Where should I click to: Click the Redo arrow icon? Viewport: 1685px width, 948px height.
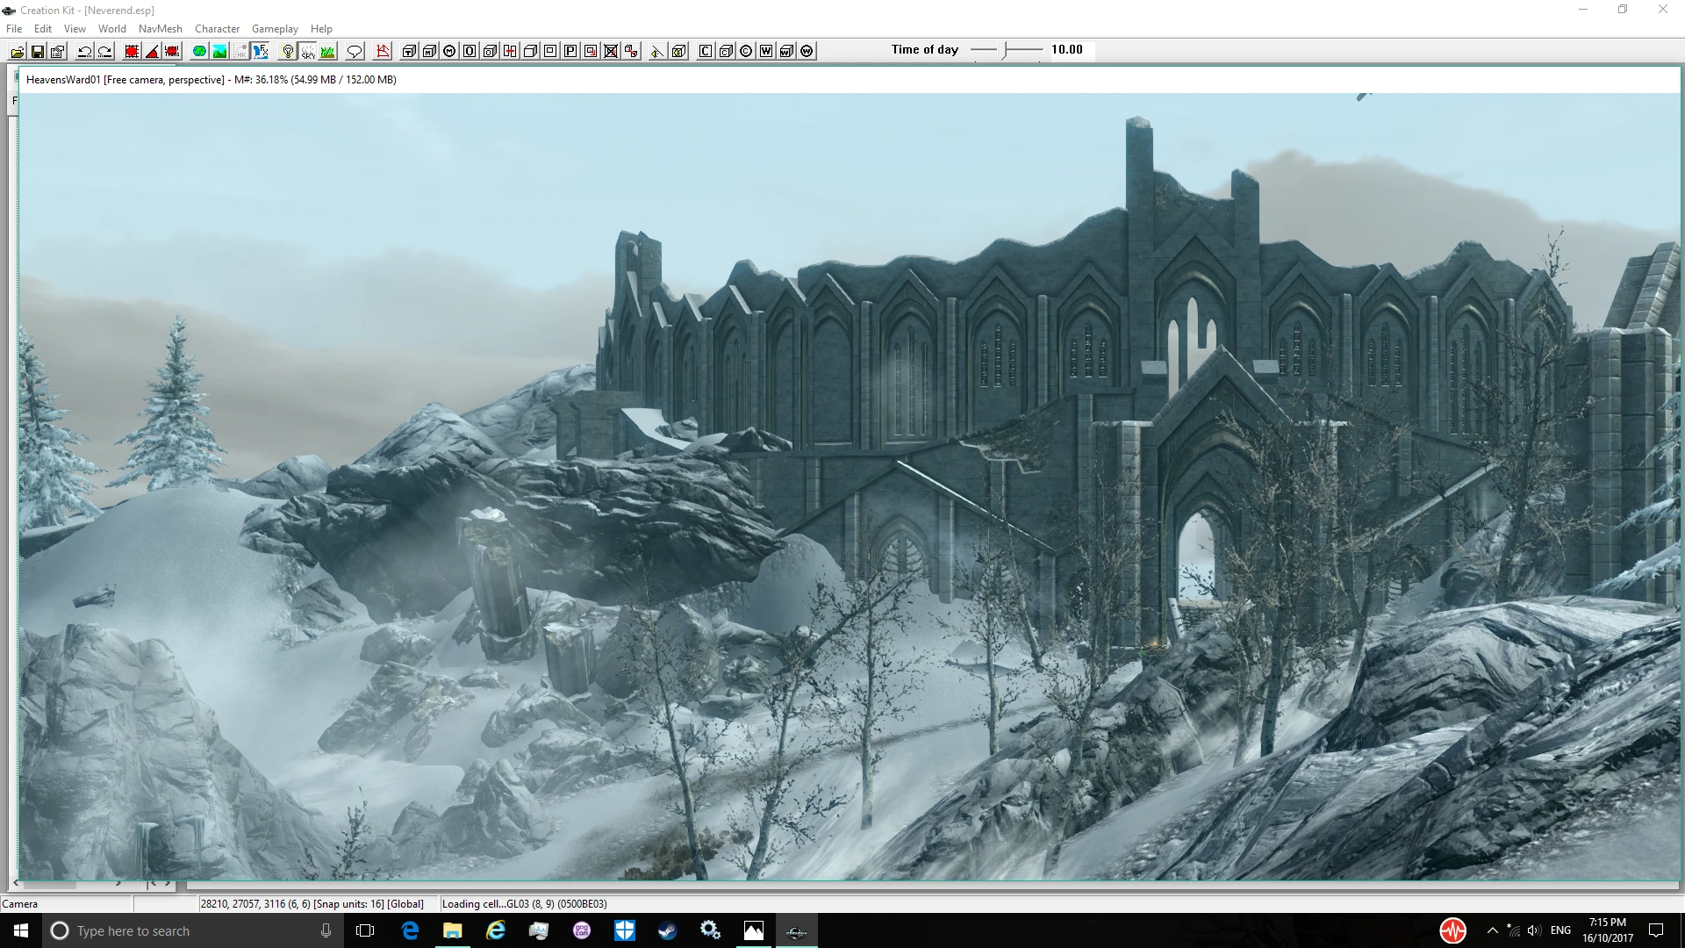pyautogui.click(x=104, y=51)
